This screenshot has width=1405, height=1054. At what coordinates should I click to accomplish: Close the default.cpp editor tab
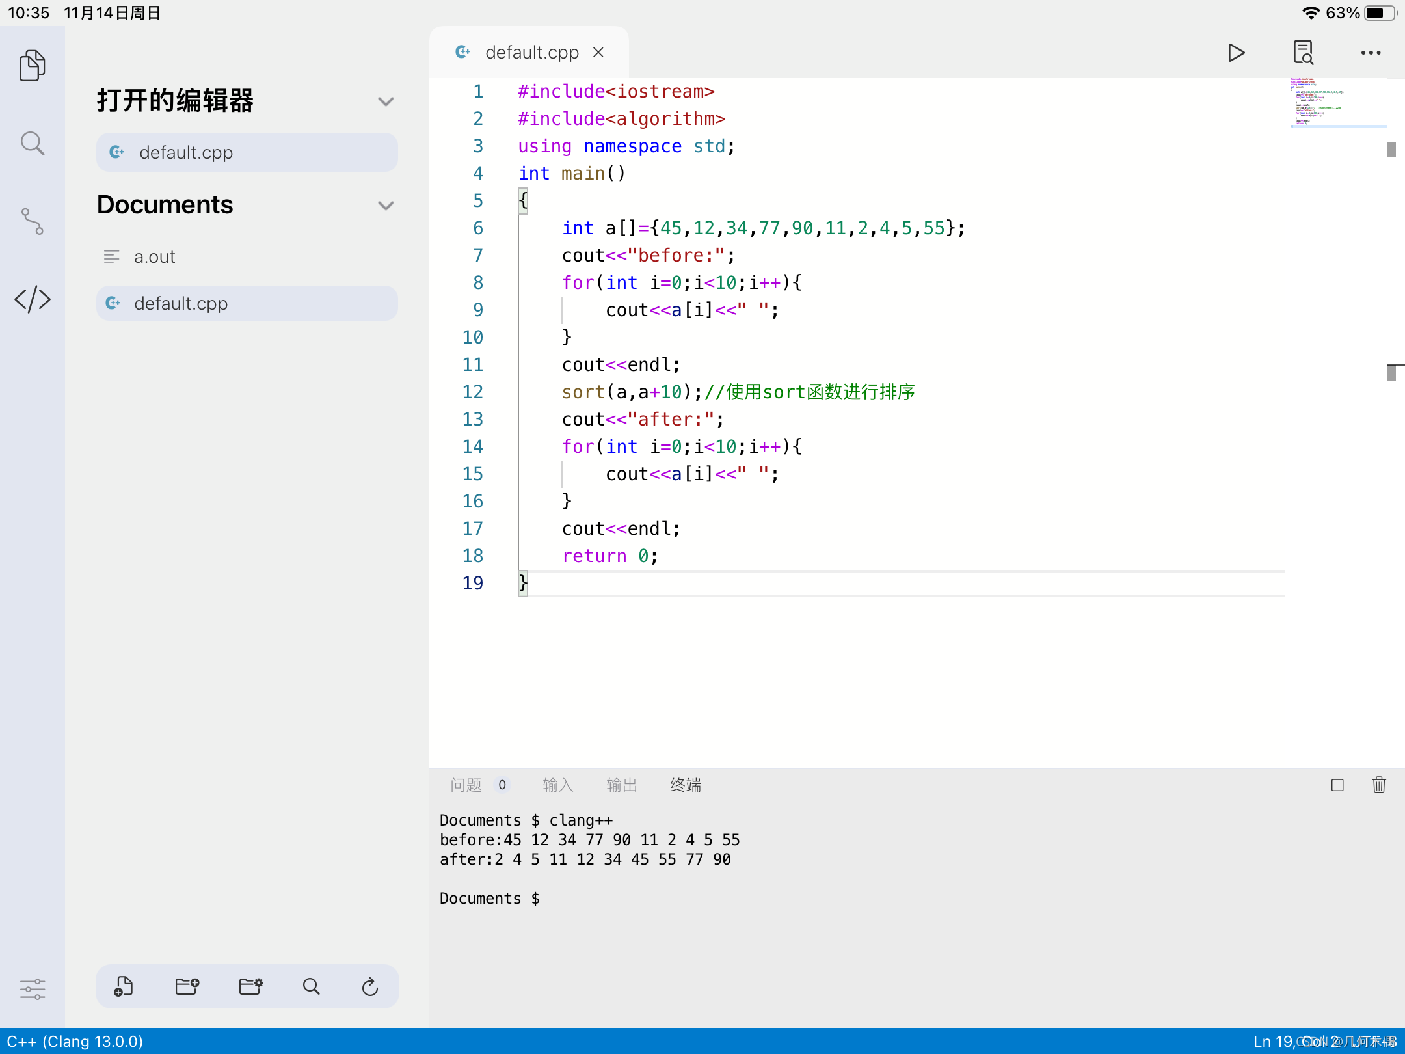click(x=598, y=52)
